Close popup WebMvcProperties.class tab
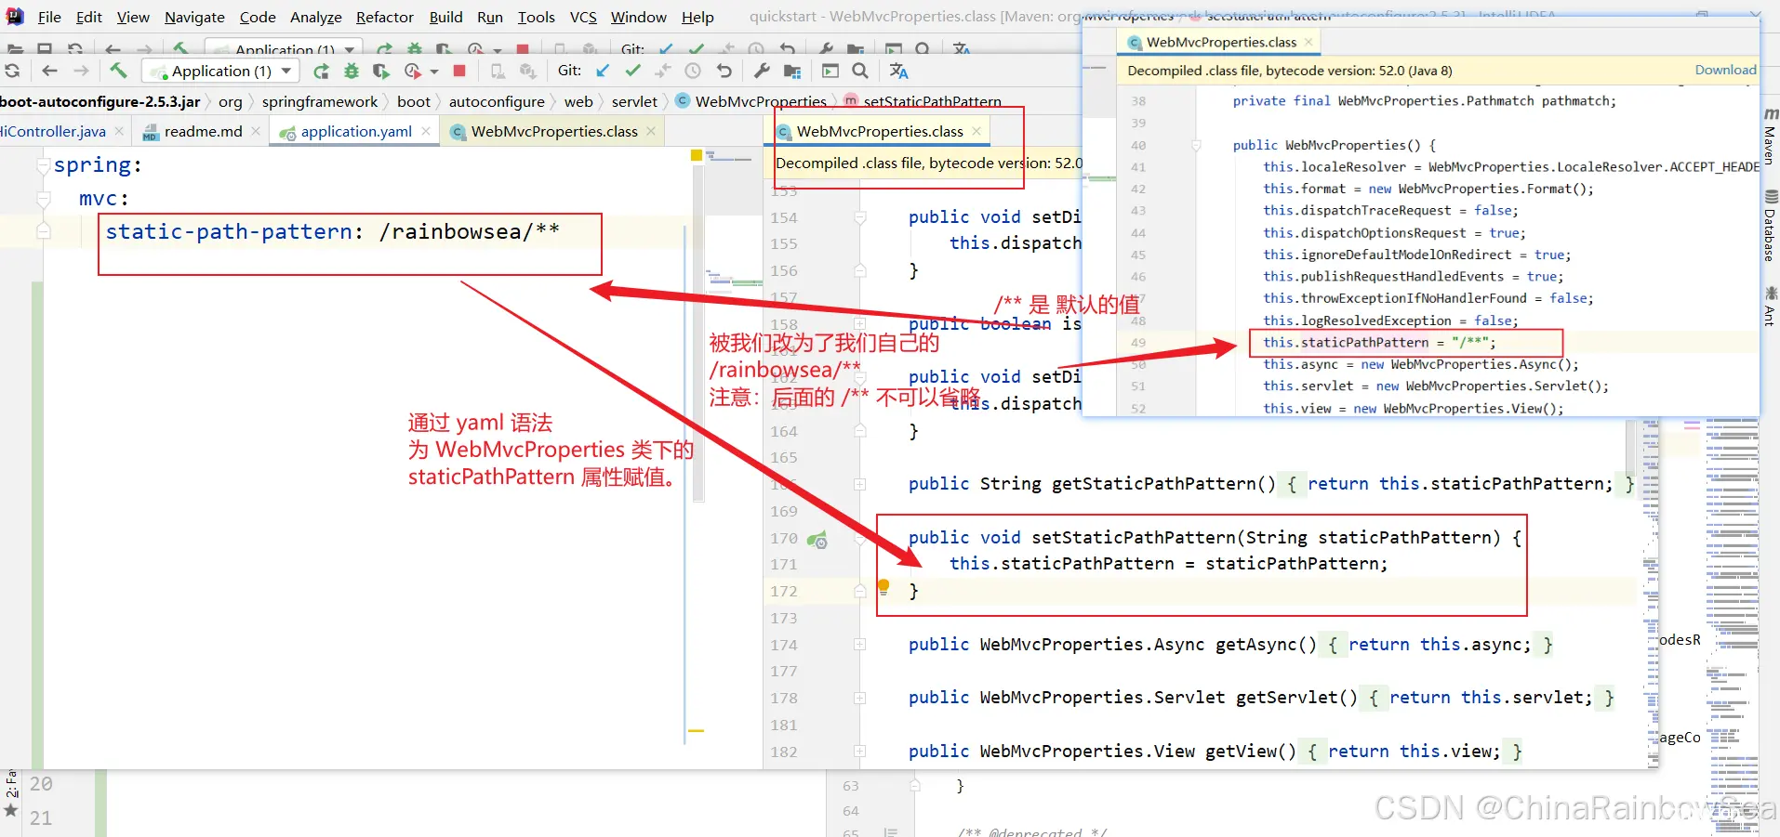Image resolution: width=1780 pixels, height=837 pixels. (1308, 42)
